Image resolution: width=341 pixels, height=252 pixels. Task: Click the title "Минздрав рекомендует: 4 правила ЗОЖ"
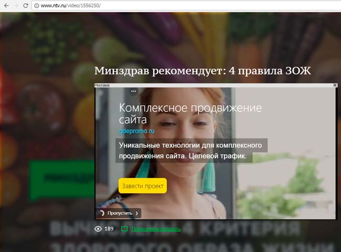coord(203,71)
